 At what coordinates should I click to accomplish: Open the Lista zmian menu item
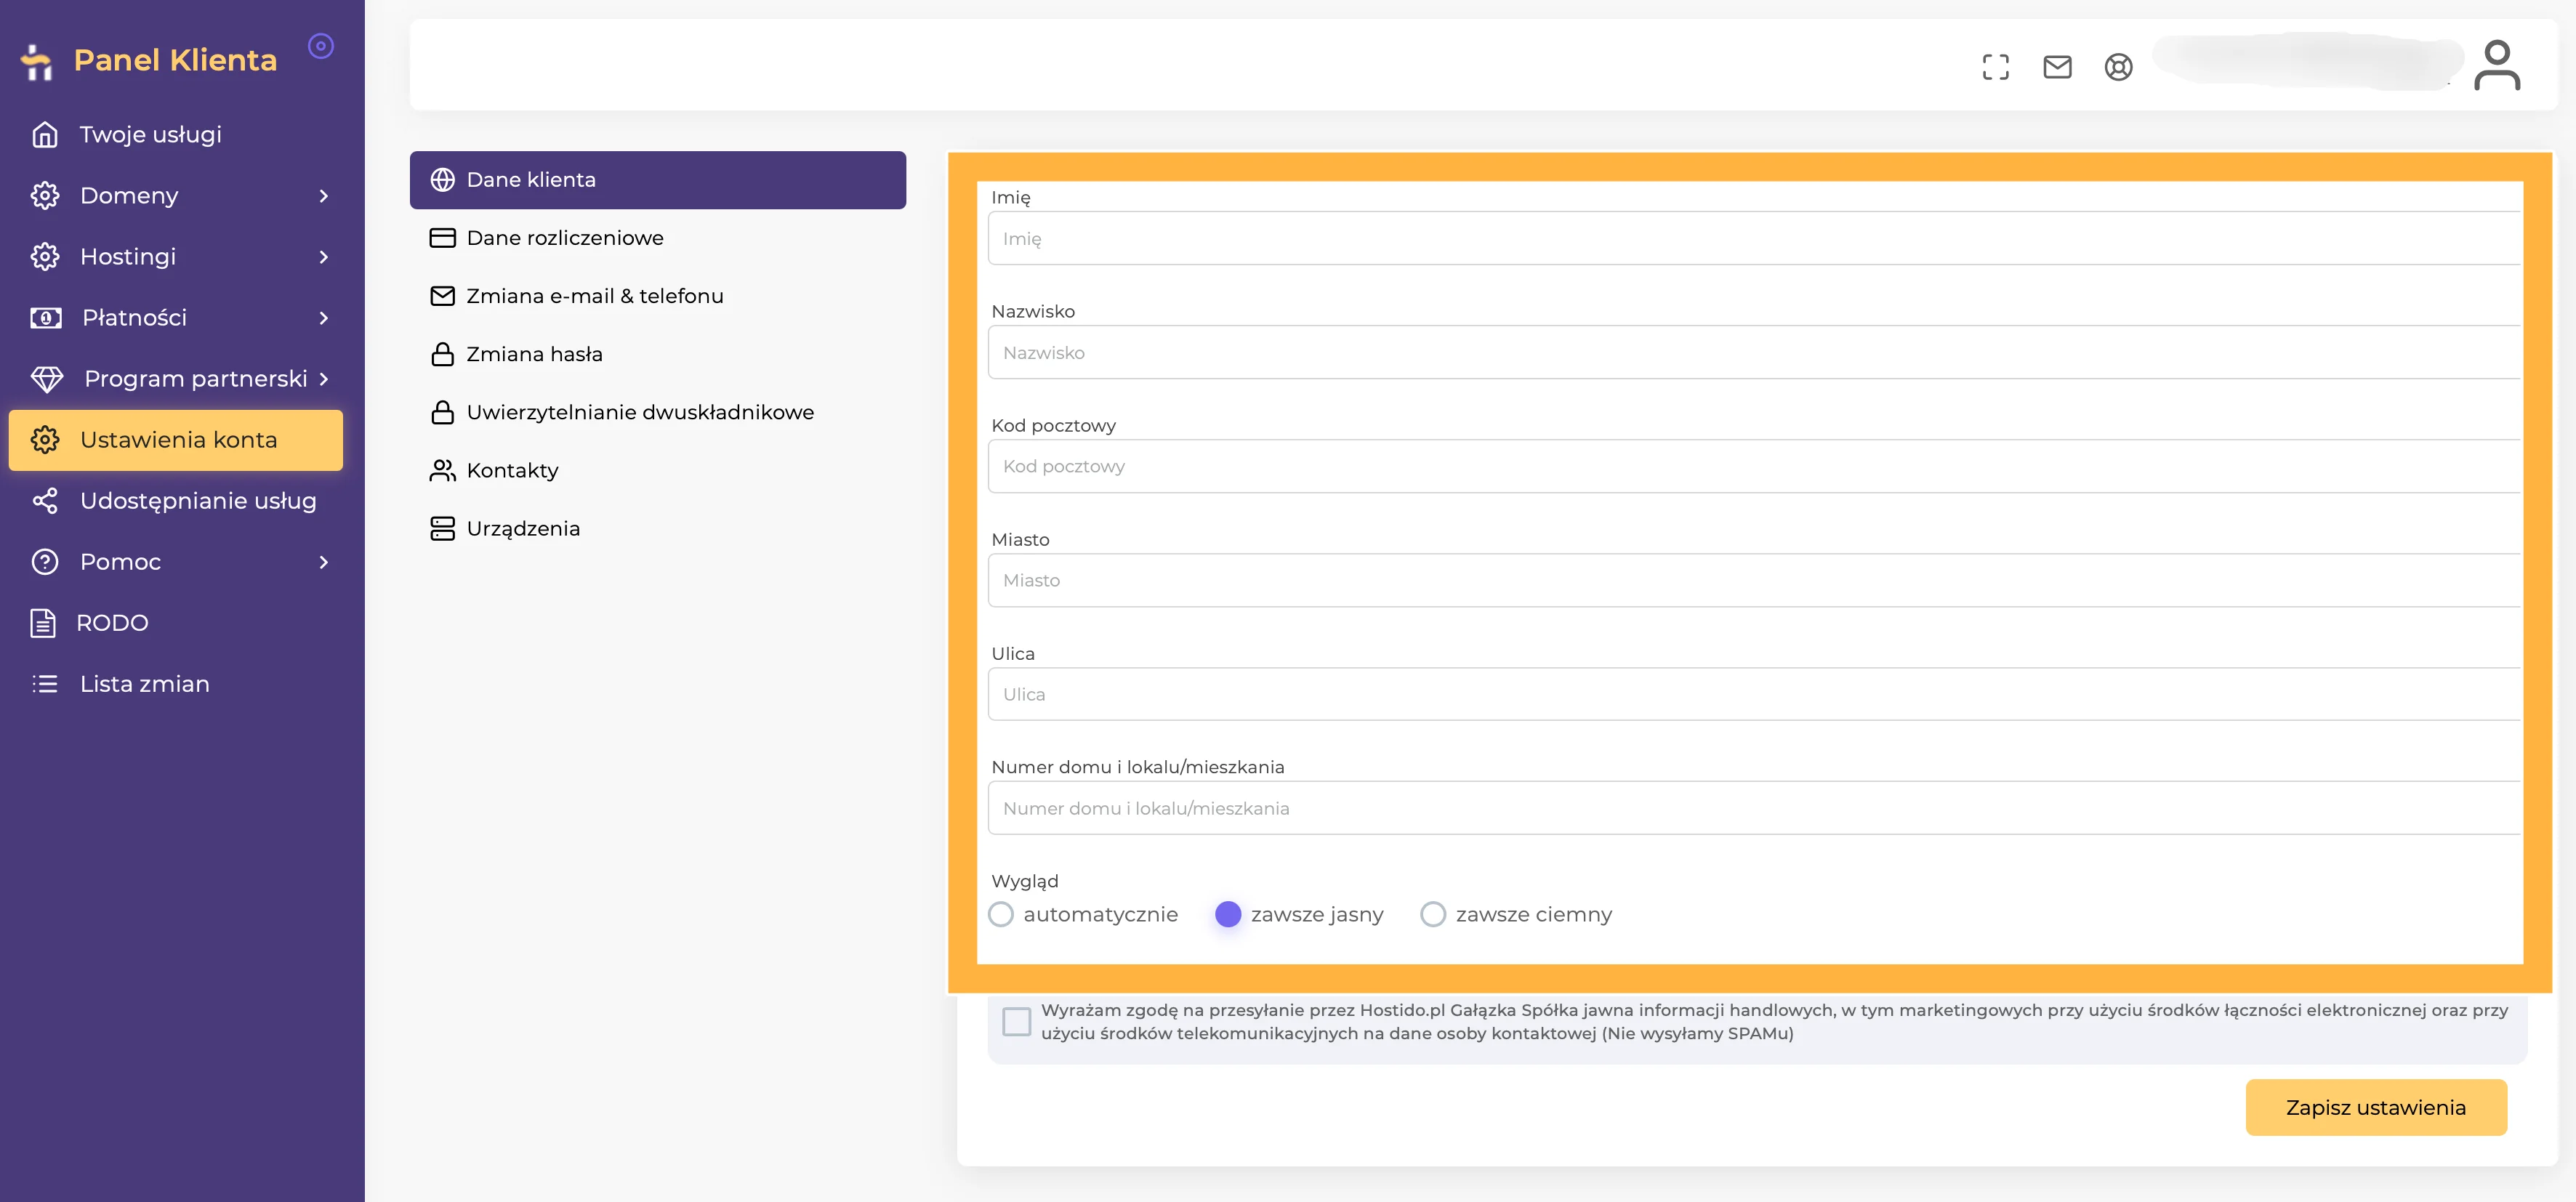click(176, 684)
